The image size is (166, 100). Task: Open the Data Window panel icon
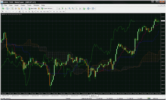pos(16,8)
